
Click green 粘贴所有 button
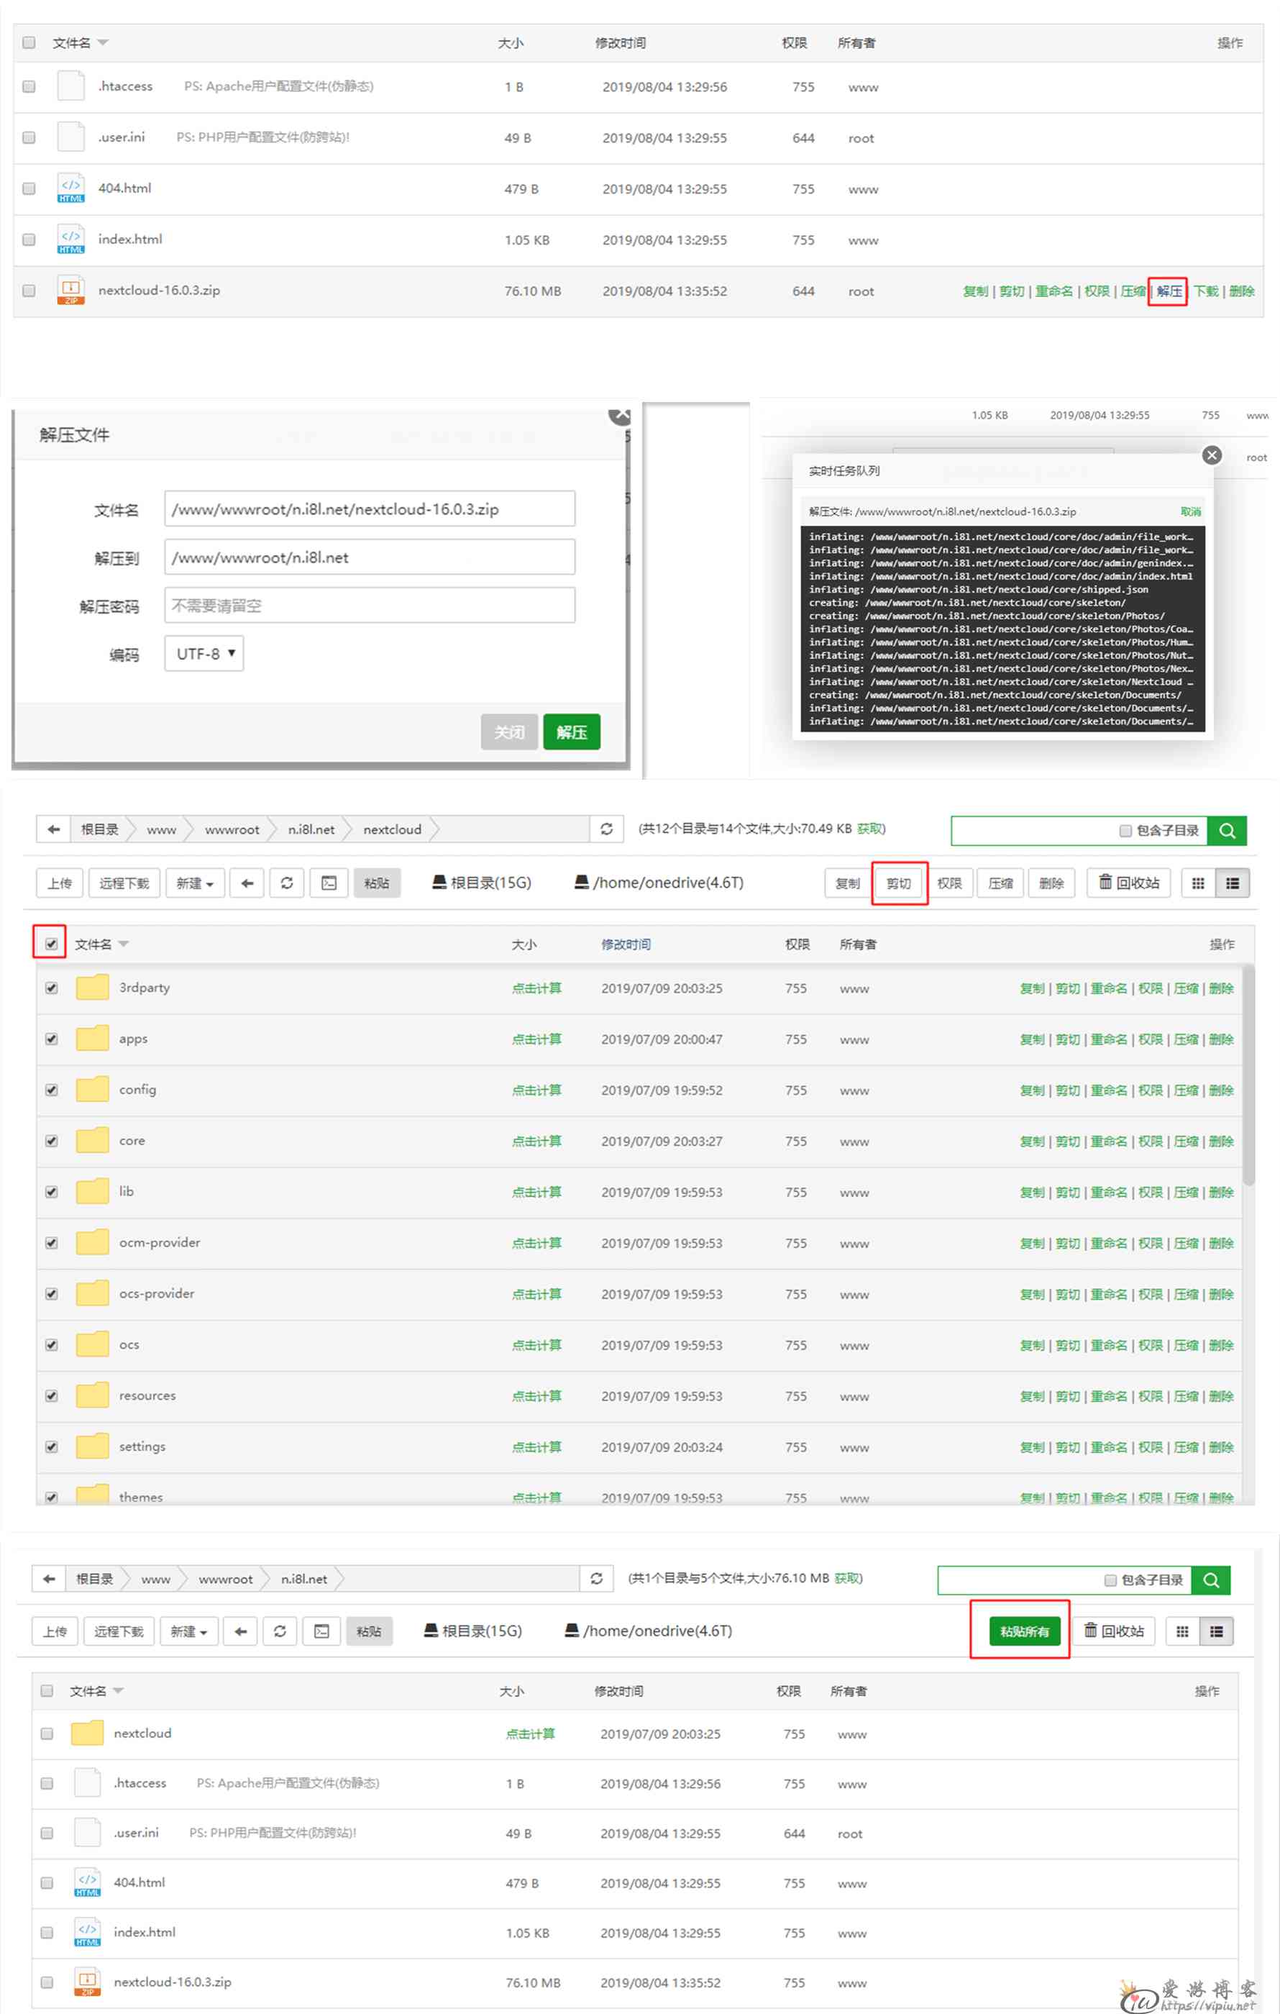(x=1024, y=1631)
